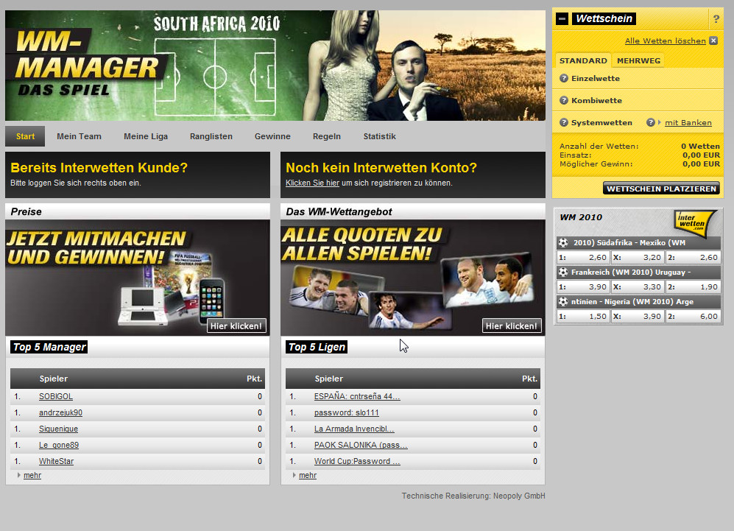Select odds 2: 6,00 for Nigeria match

(694, 317)
